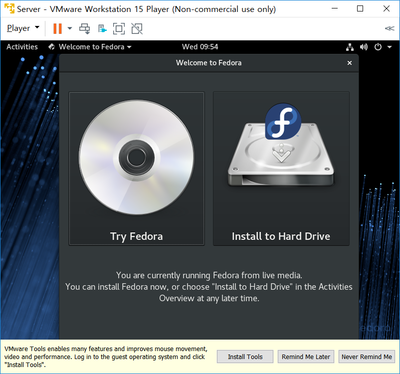The height and width of the screenshot is (374, 400).
Task: Expand the power options dropdown arrow
Action: (x=70, y=28)
